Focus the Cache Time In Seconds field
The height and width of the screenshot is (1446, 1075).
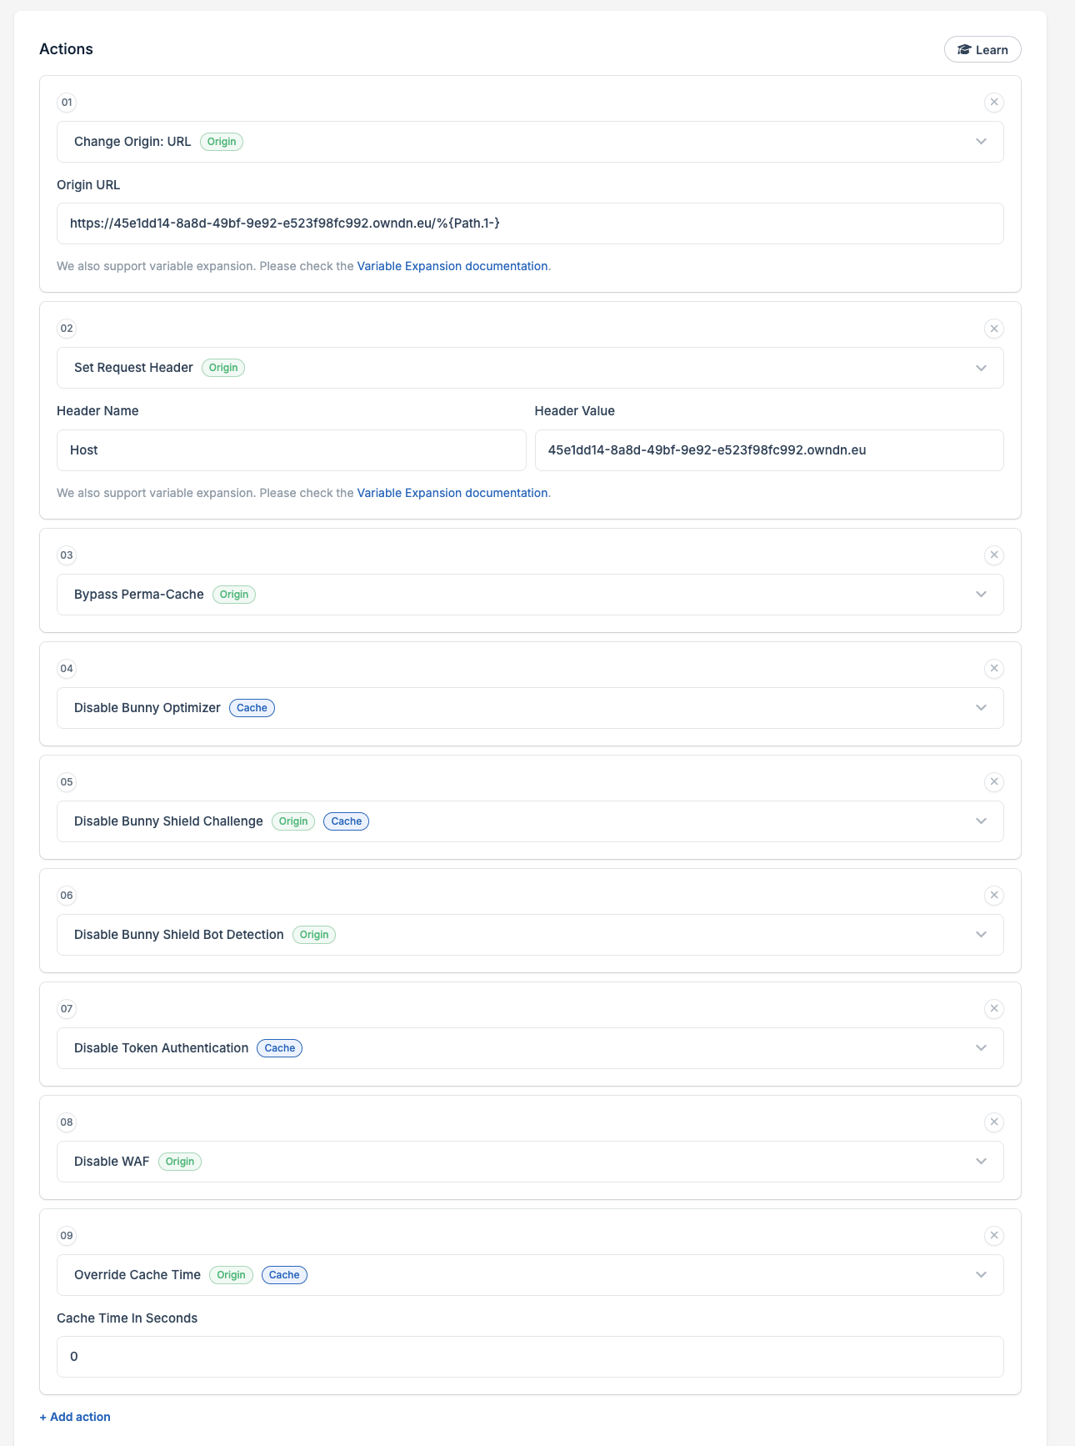[530, 1357]
